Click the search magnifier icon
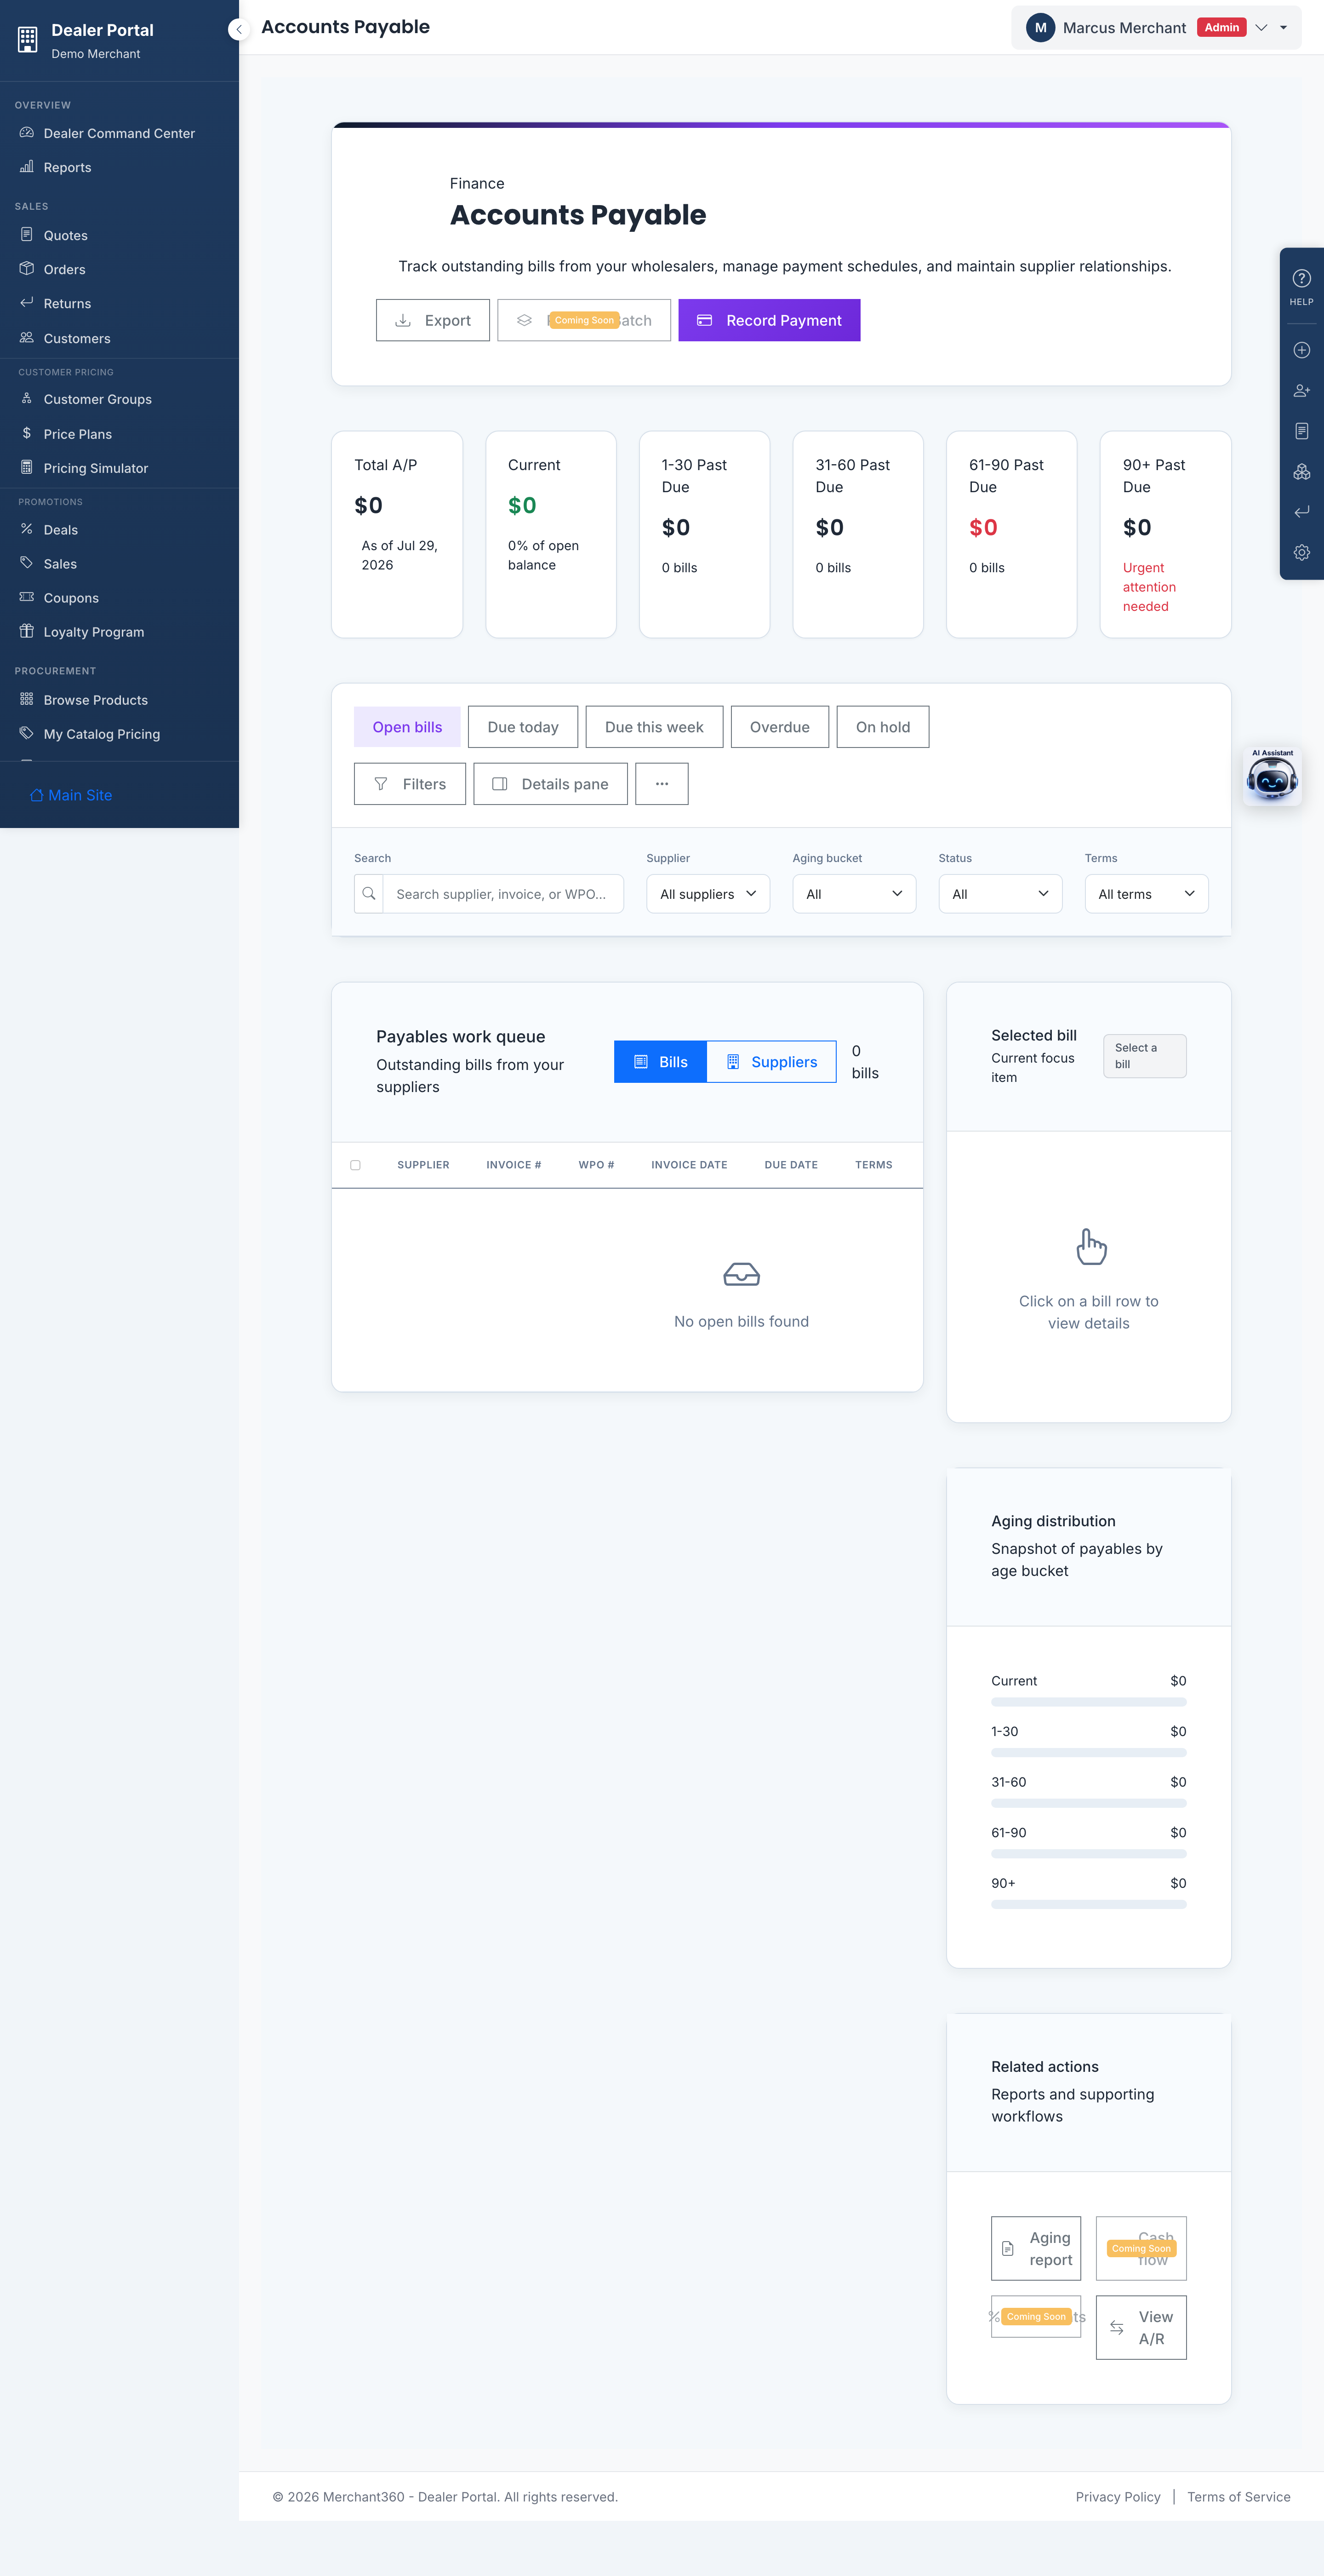The height and width of the screenshot is (2576, 1324). (369, 894)
